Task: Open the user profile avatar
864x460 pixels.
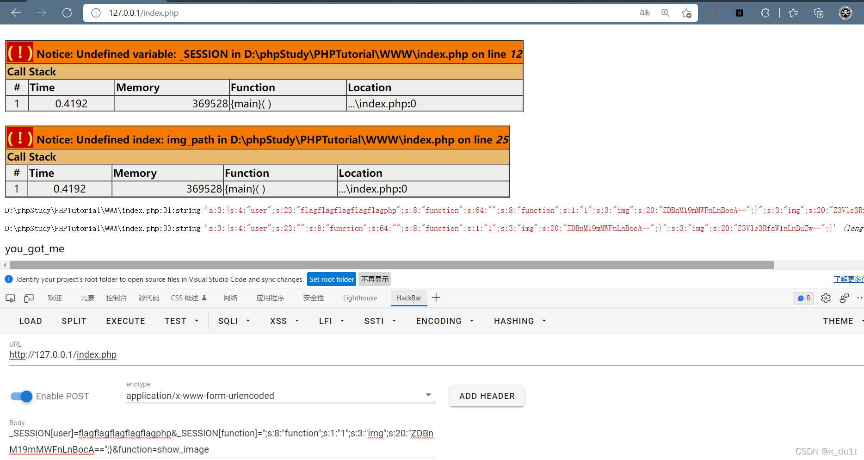Action: tap(845, 13)
